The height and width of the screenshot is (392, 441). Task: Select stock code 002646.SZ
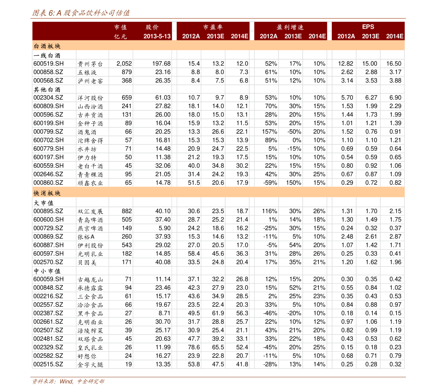click(48, 174)
